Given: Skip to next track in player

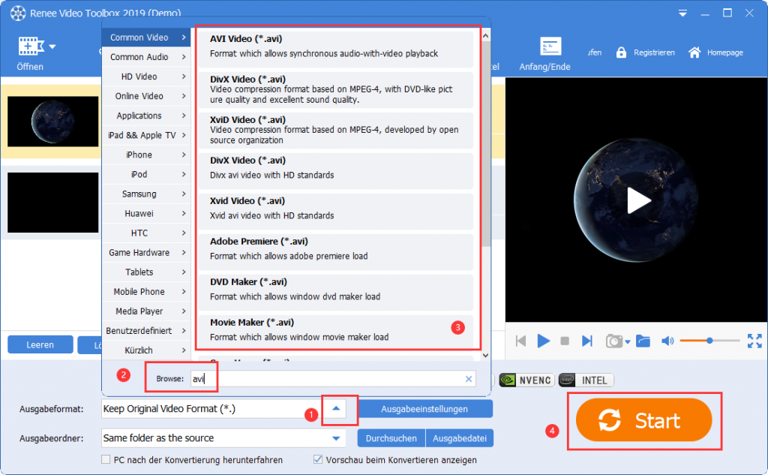Looking at the screenshot, I should [586, 341].
